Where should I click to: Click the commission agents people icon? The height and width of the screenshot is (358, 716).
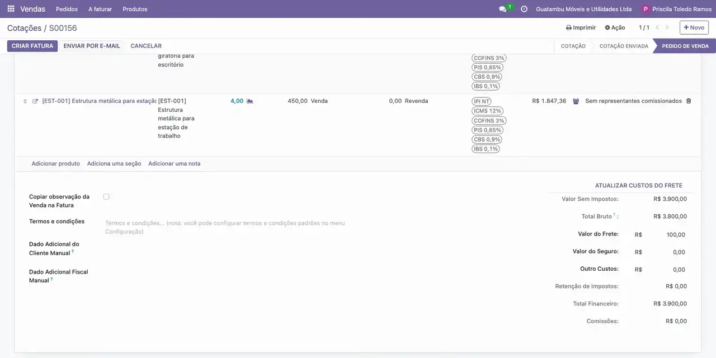(x=576, y=101)
